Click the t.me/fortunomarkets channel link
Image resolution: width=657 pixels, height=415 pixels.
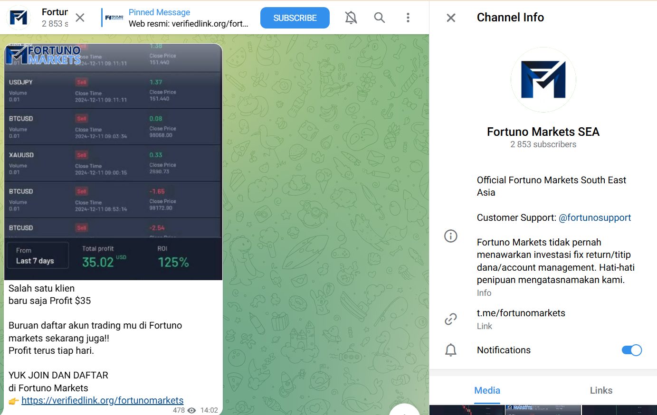[521, 313]
